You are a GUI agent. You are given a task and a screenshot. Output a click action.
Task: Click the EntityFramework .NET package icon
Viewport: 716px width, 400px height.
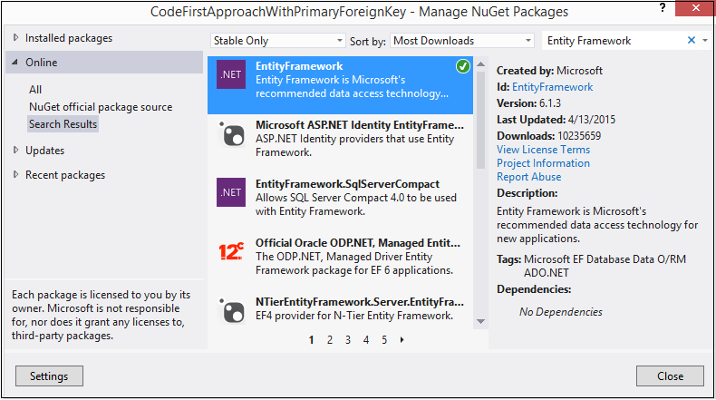click(x=230, y=74)
